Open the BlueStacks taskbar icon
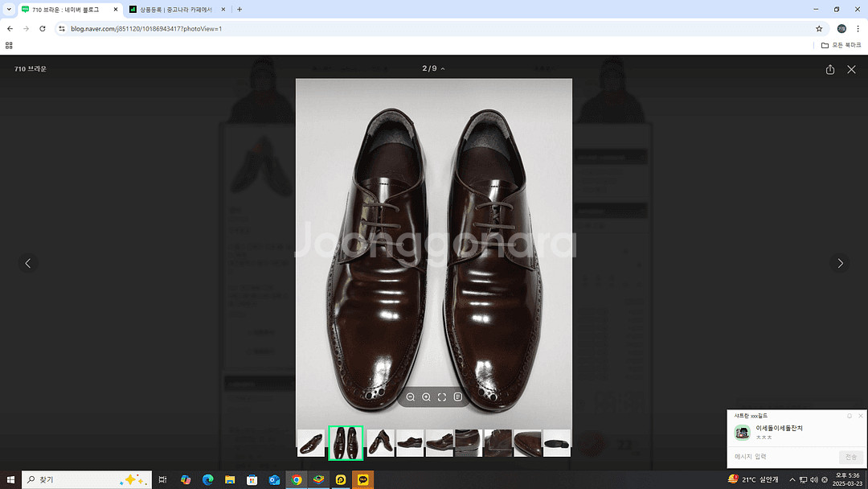The height and width of the screenshot is (489, 868). [318, 479]
